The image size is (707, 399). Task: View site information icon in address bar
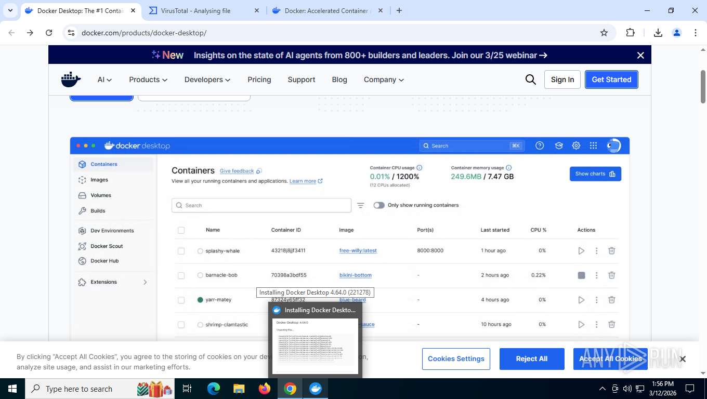[71, 33]
